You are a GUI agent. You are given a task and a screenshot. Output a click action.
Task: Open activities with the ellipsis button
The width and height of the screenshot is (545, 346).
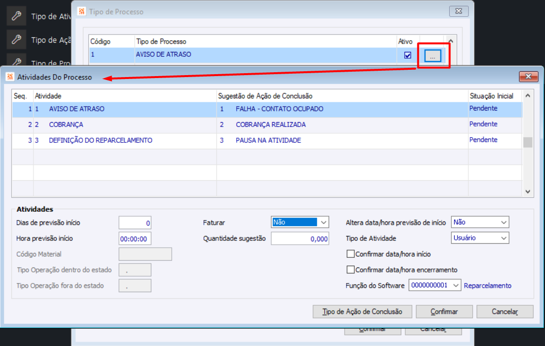tap(432, 56)
